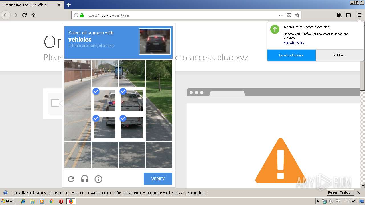Select the top-right tile with the tree

[159, 73]
